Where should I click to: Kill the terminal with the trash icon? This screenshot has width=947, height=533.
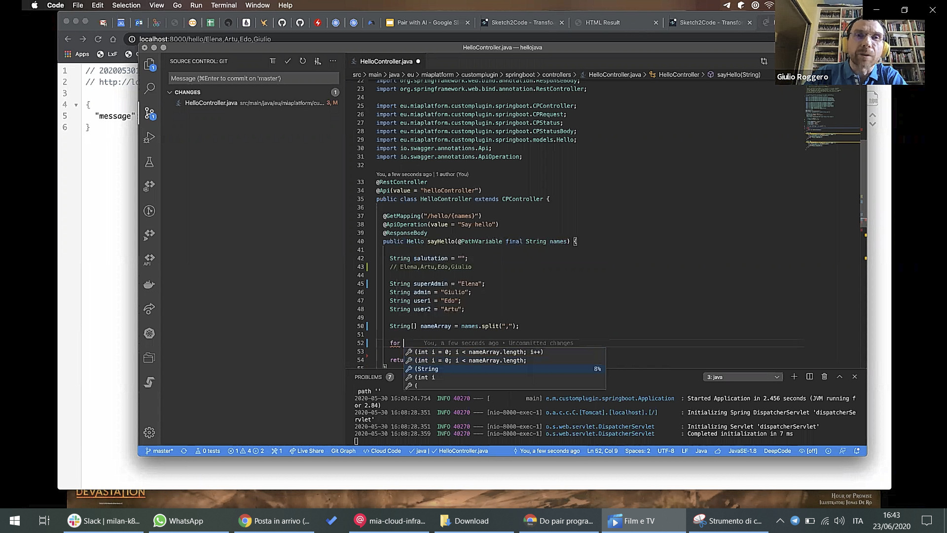coord(824,377)
